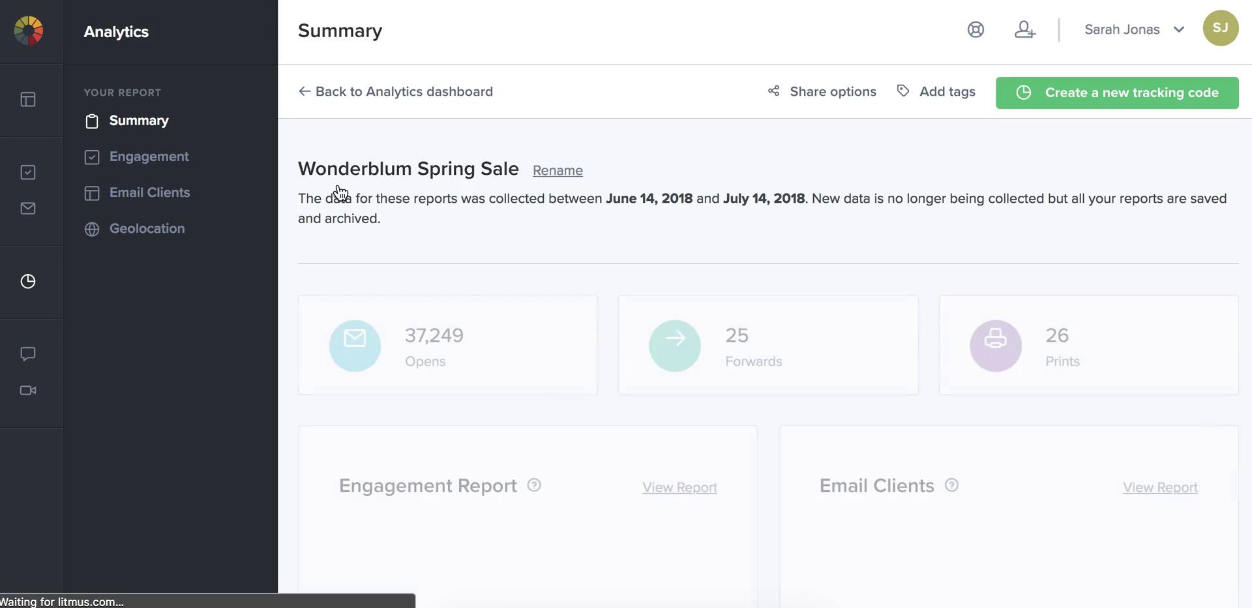
Task: Click the Email Clients card heading
Action: 877,485
